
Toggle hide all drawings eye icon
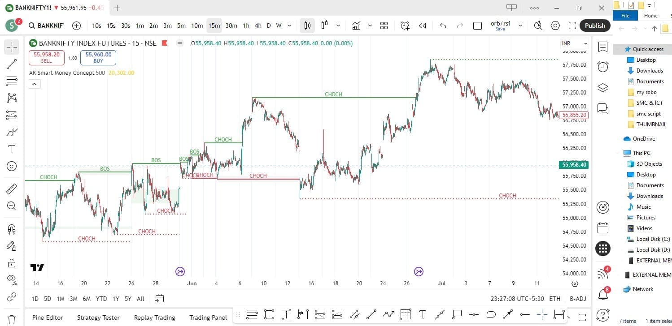12,280
